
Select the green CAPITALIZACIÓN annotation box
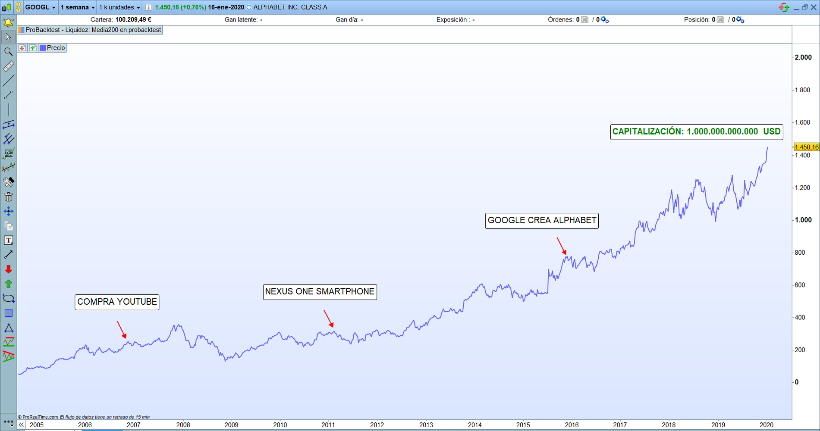[697, 132]
